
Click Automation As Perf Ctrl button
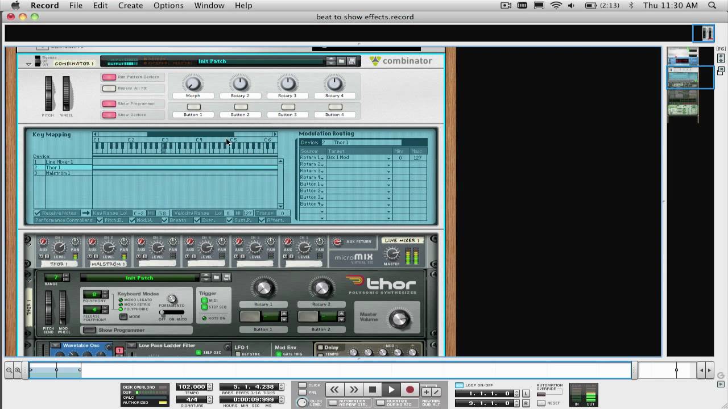pyautogui.click(x=333, y=403)
